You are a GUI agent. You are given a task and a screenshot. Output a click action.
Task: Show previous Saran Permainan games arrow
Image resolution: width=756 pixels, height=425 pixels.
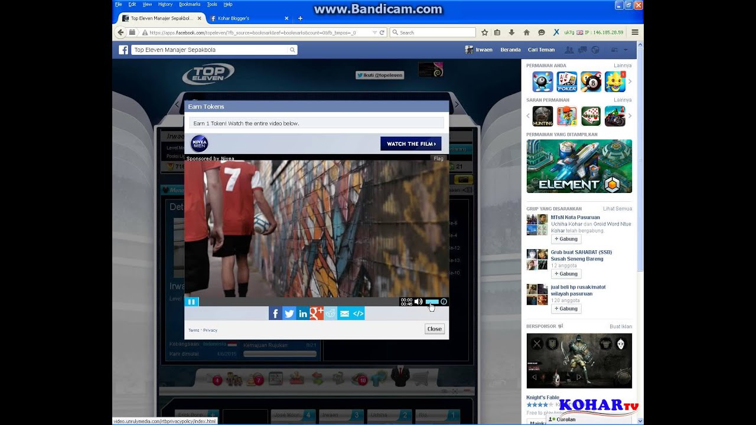529,116
